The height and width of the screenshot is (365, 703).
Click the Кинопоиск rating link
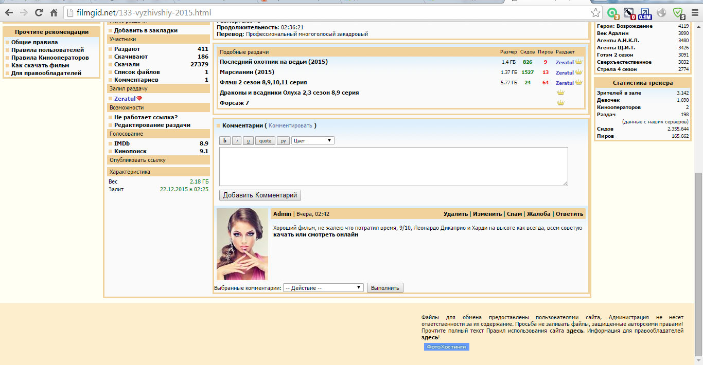click(x=130, y=151)
